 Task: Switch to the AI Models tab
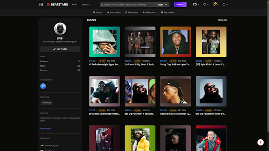point(149,12)
